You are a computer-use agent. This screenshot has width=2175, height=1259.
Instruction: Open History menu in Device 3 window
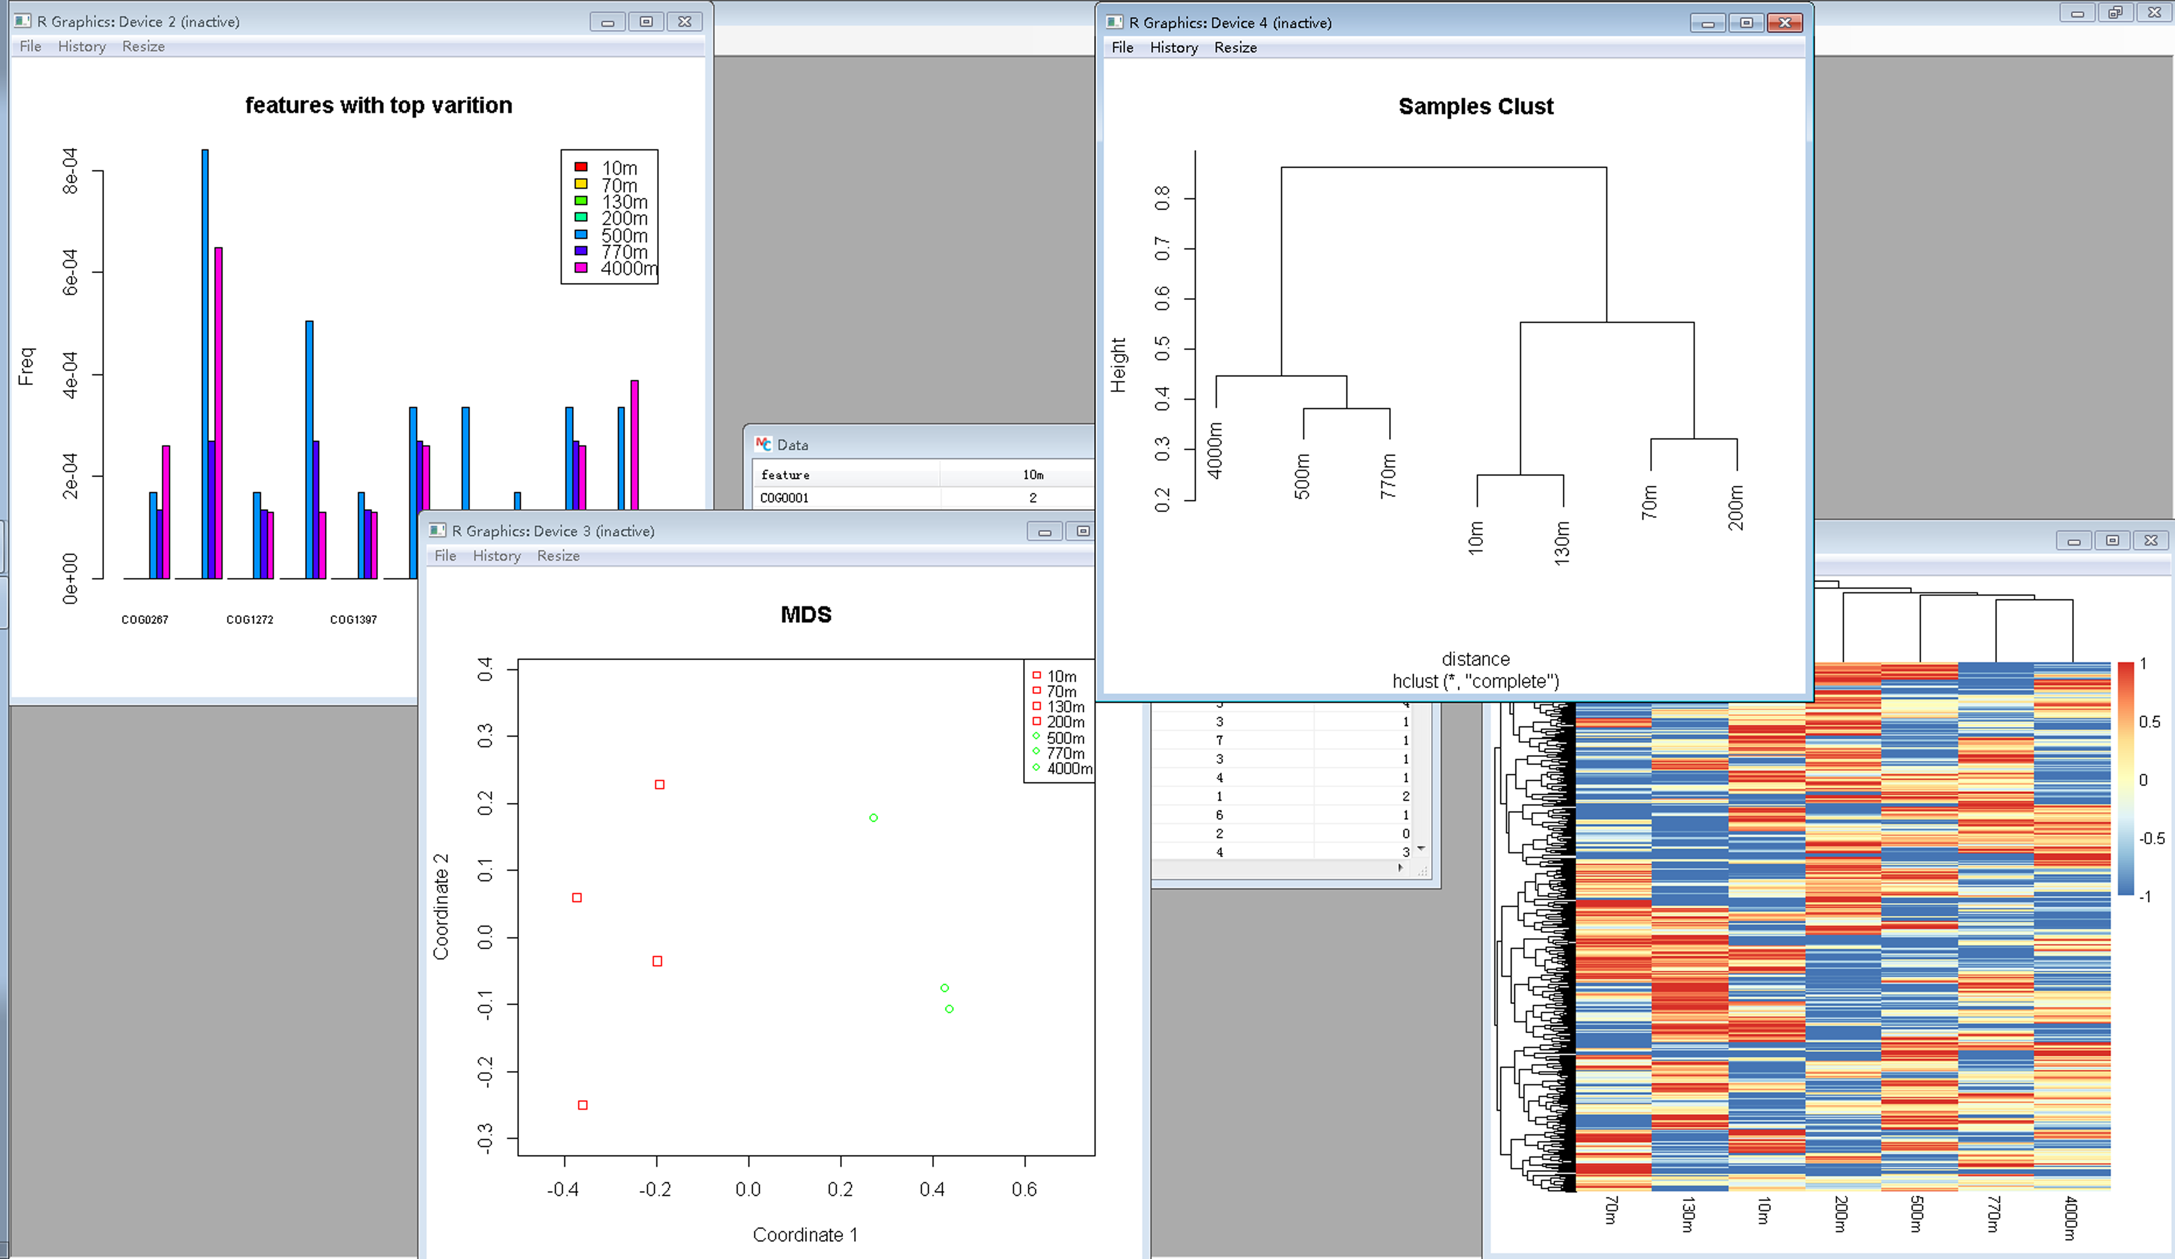(496, 556)
